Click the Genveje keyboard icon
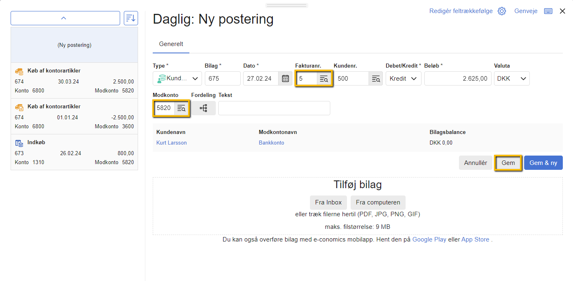573x281 pixels. pyautogui.click(x=548, y=11)
